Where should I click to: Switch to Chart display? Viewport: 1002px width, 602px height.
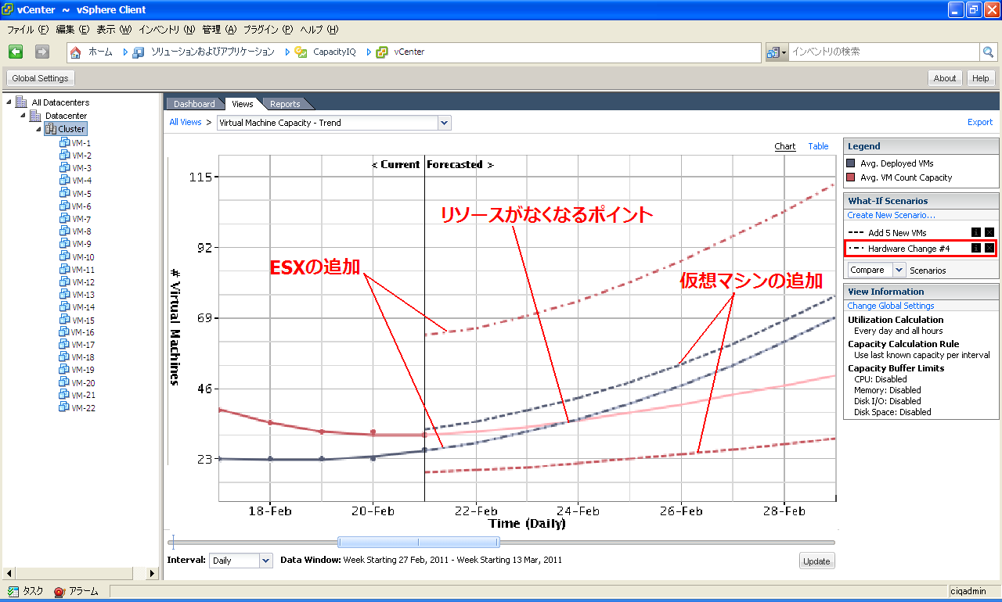click(785, 146)
